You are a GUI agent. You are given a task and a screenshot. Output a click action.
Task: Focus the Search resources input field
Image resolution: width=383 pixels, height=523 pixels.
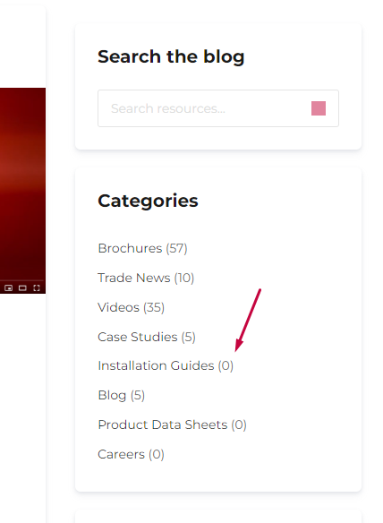coord(203,108)
